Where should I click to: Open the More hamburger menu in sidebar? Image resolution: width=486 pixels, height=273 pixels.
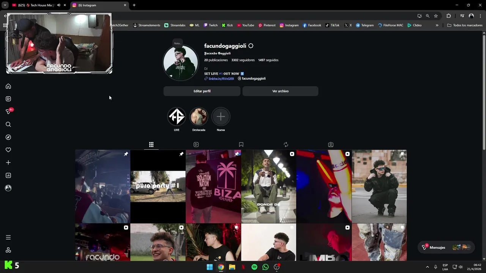[8, 237]
